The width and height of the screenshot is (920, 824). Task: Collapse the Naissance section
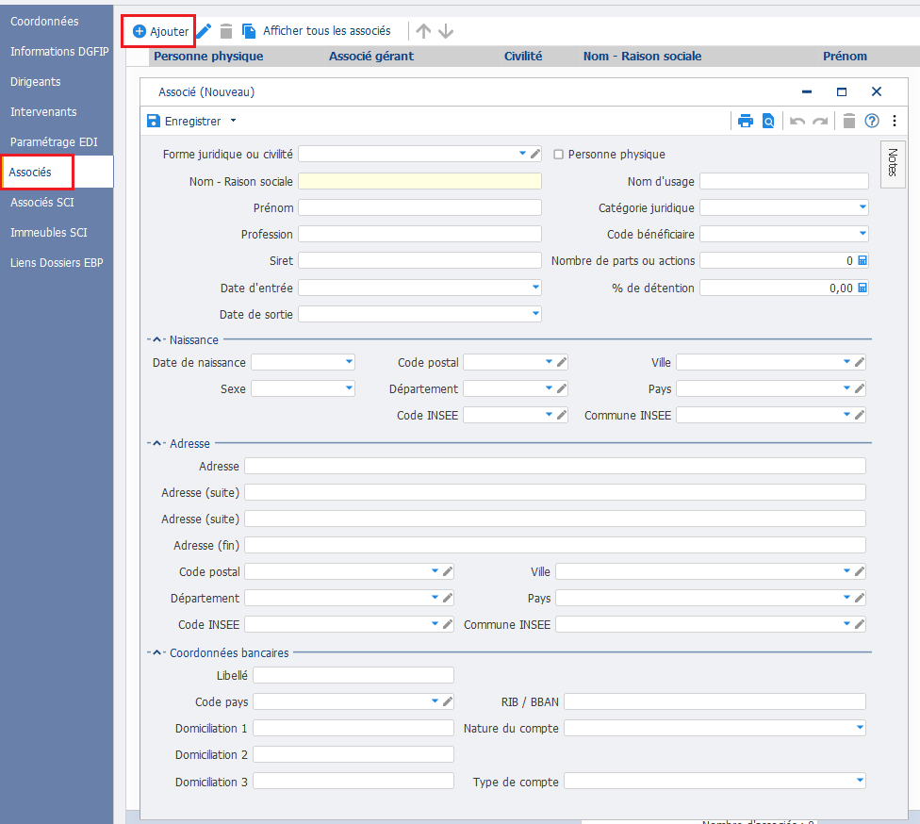156,339
